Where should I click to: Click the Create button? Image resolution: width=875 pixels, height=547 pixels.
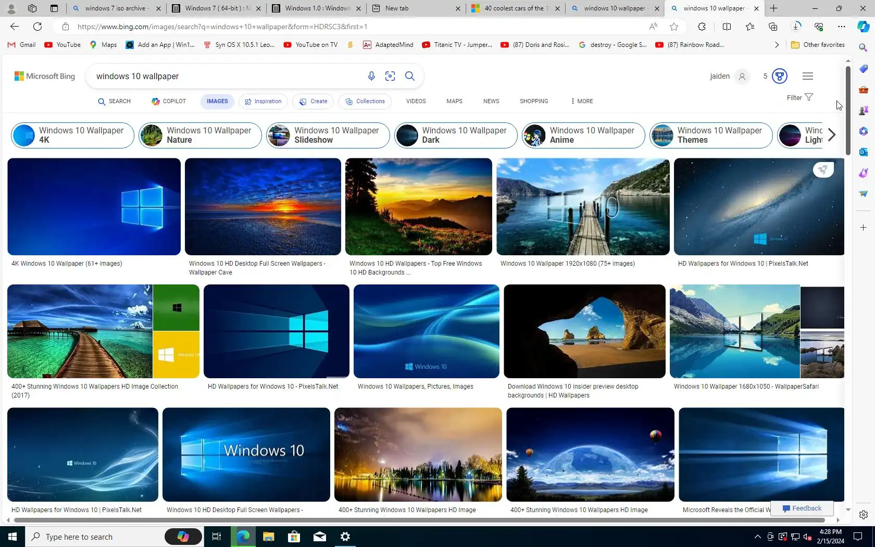[314, 101]
